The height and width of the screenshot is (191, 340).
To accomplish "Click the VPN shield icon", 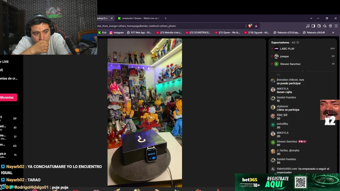I will [330, 26].
